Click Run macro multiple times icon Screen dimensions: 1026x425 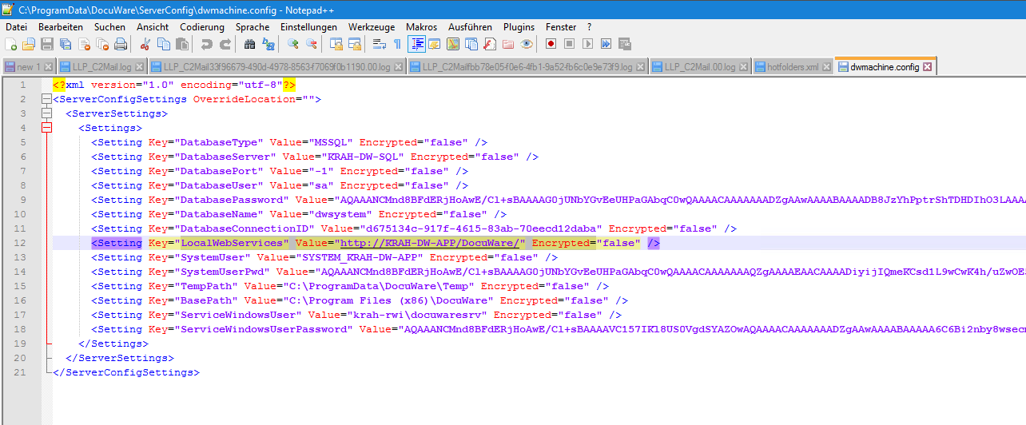coord(606,44)
